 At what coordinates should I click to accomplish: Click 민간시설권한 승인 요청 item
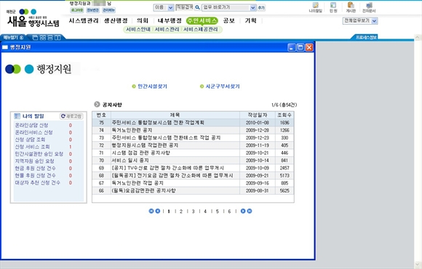tap(39, 154)
